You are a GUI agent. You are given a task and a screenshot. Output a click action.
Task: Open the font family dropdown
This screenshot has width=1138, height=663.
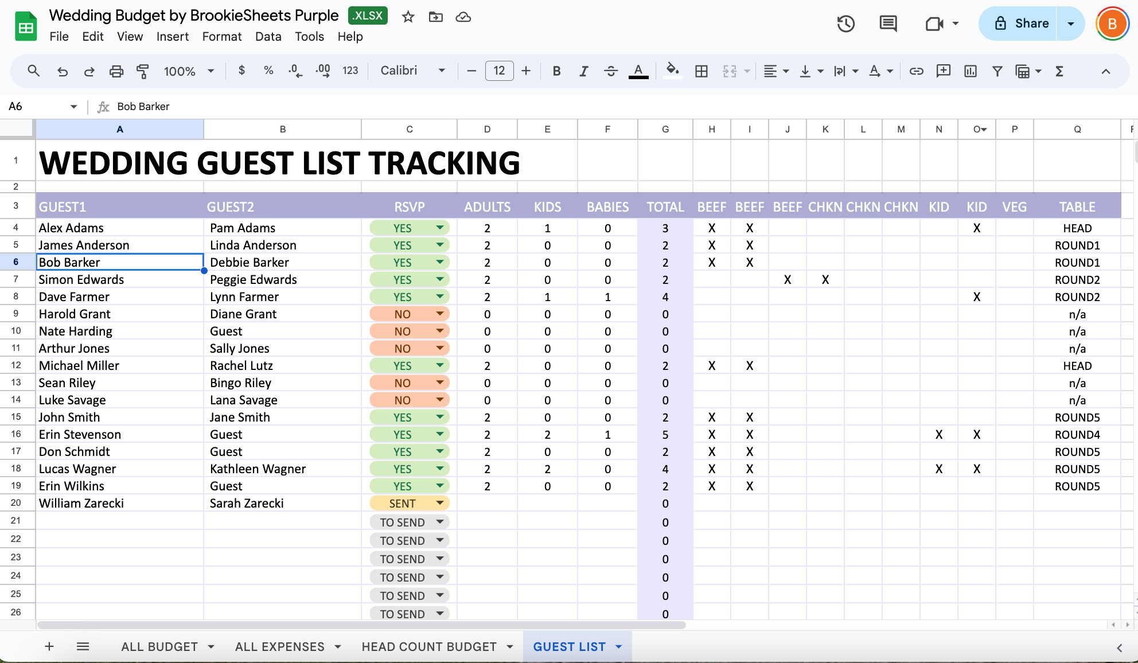coord(412,71)
